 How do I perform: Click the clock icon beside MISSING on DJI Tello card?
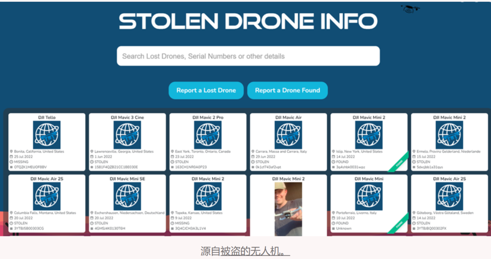tap(11, 162)
